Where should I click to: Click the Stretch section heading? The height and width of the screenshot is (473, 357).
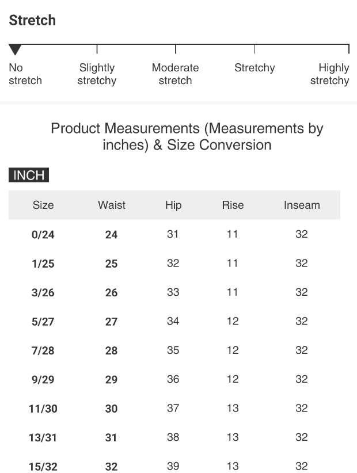(x=32, y=21)
